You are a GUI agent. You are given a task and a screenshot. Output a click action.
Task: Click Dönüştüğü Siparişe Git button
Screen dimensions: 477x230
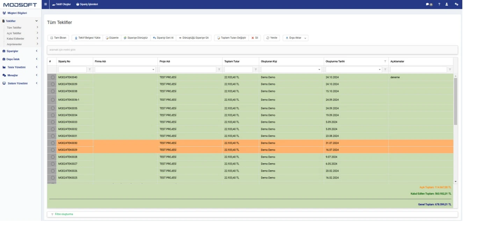pos(194,38)
